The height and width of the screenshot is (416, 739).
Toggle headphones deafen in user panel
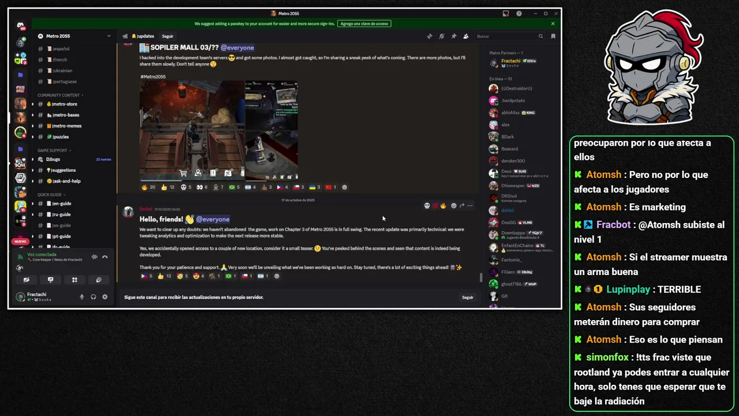click(93, 297)
